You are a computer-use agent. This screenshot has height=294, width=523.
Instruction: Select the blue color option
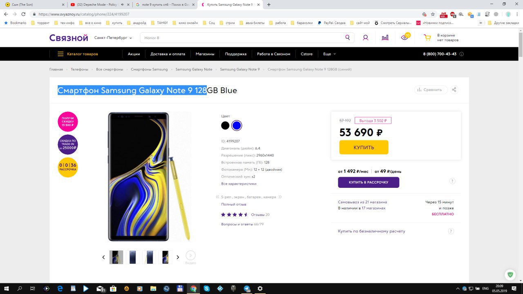tap(237, 125)
